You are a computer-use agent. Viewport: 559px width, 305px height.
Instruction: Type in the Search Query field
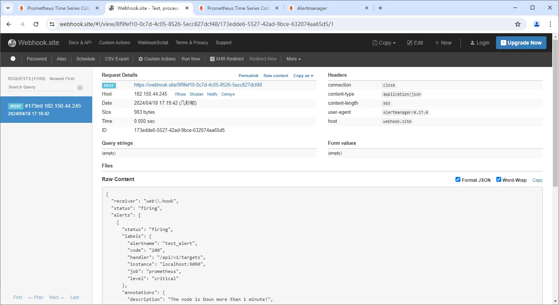click(40, 87)
